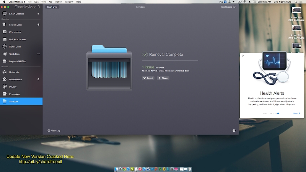Viewport: 306px width, 172px height.
Task: Open the File menu
Action: [30, 2]
